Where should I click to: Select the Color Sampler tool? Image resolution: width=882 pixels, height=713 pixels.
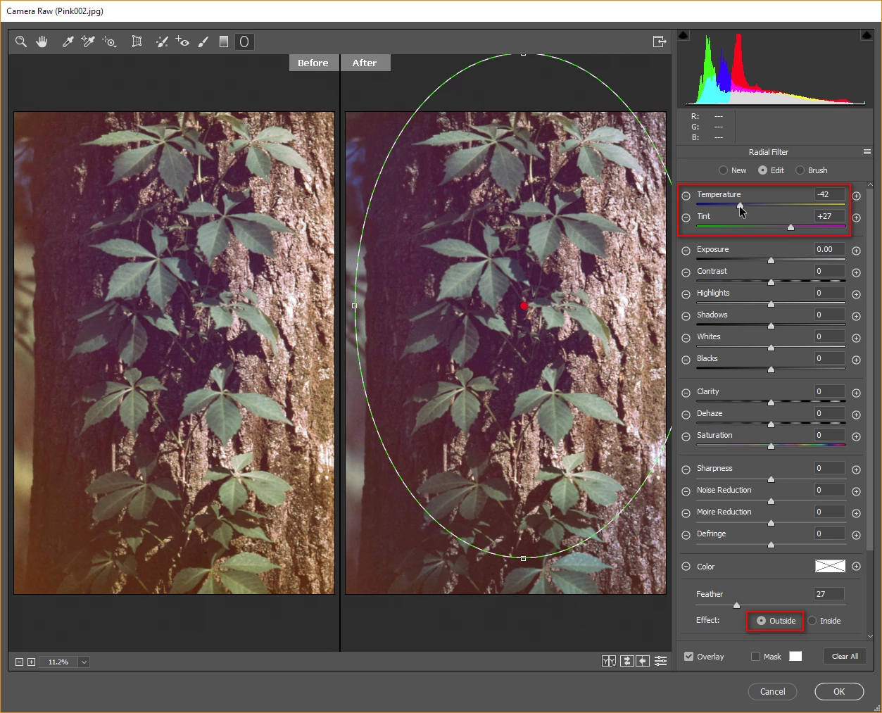point(88,42)
